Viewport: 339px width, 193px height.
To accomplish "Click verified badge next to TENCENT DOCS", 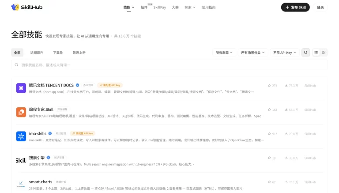I will coord(77,85).
